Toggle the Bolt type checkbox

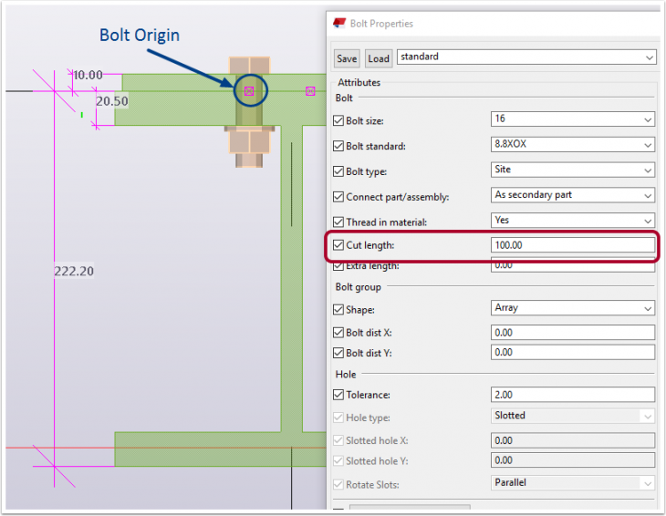click(338, 171)
